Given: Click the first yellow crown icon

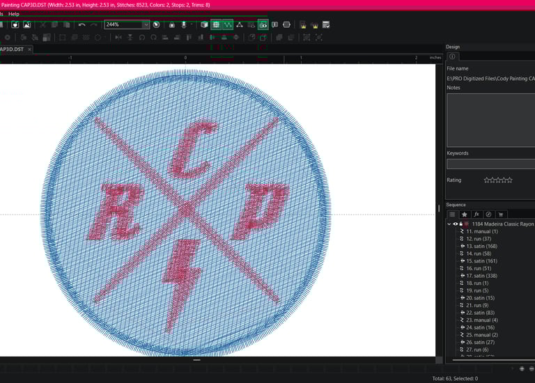Looking at the screenshot, I should click(x=303, y=24).
